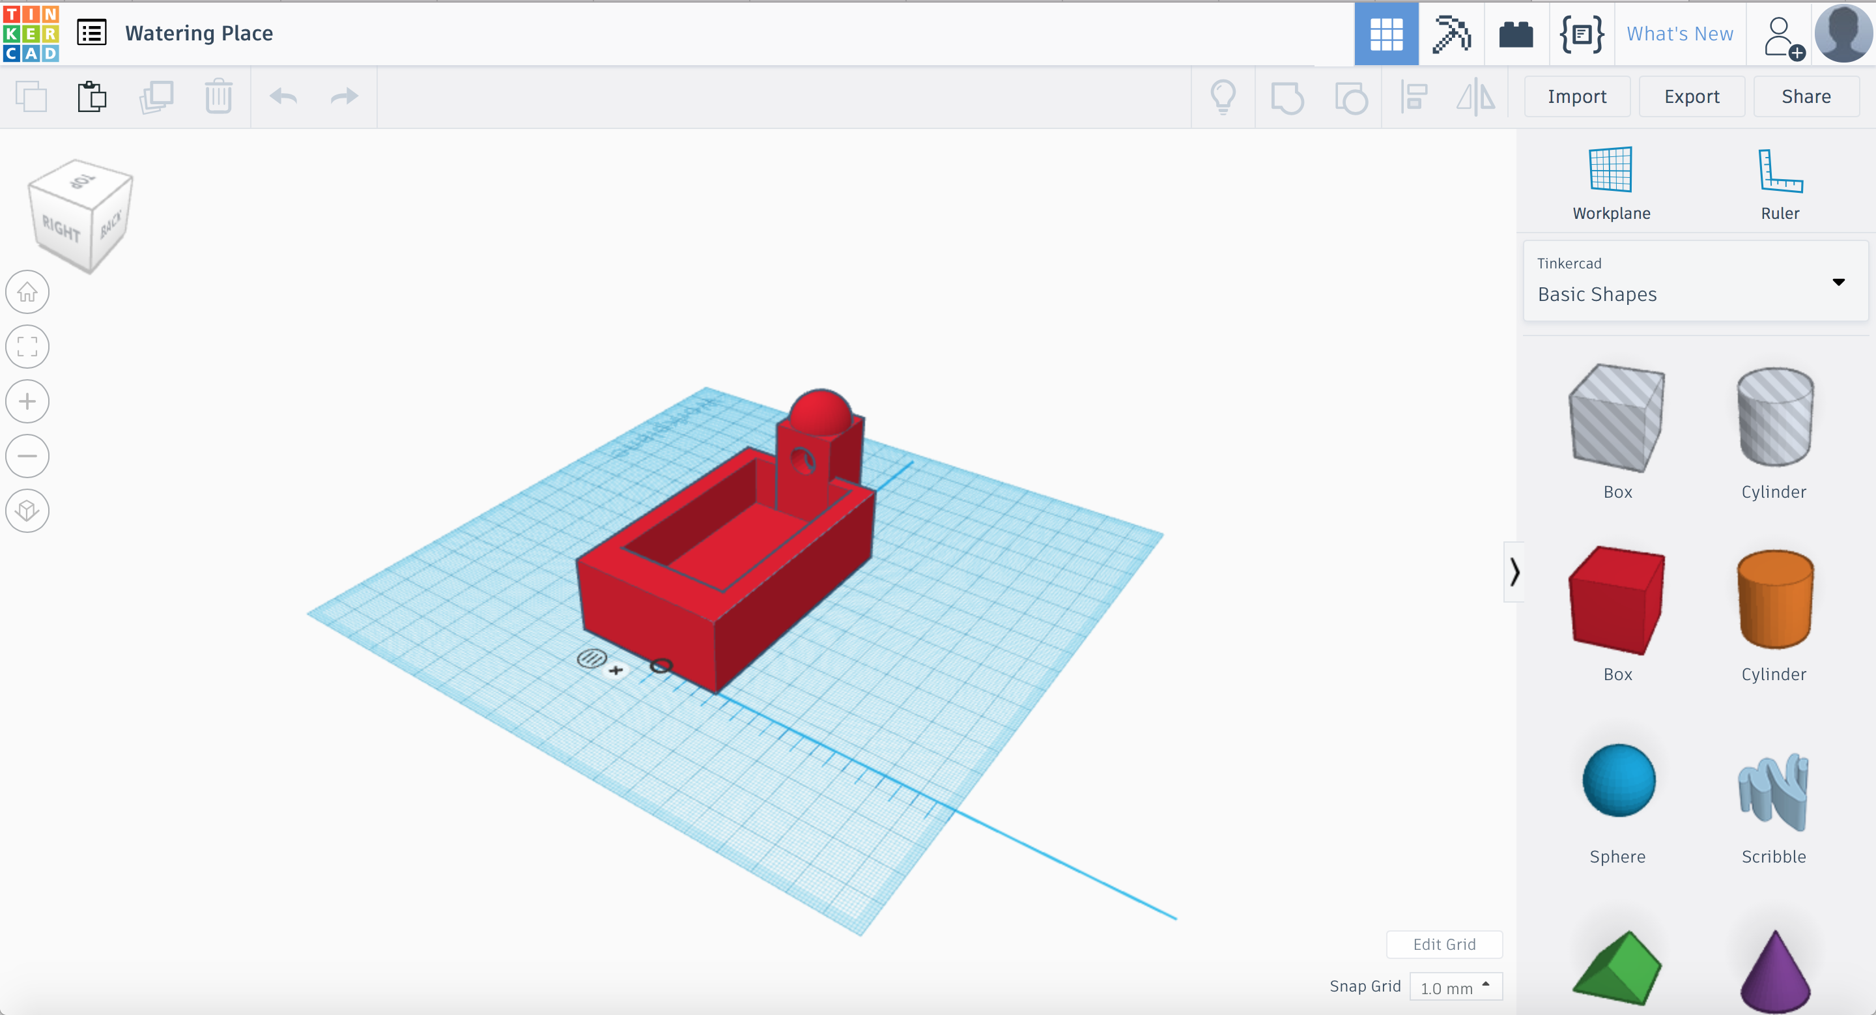Click the Mirror flip icon
Viewport: 1876px width, 1015px height.
tap(1475, 97)
